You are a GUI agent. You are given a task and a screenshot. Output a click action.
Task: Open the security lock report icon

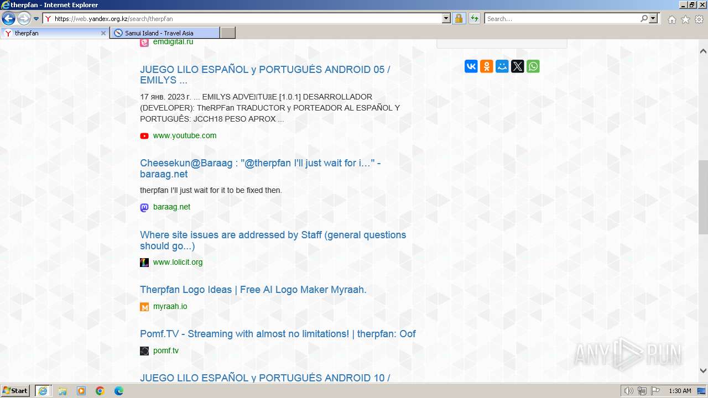click(459, 19)
